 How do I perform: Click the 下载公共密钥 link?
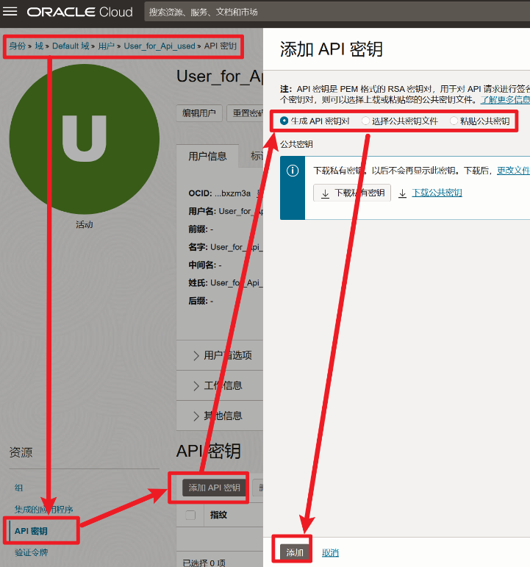tap(436, 193)
